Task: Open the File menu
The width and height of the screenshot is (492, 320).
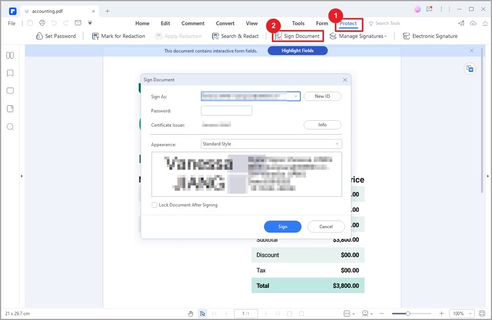Action: point(12,23)
